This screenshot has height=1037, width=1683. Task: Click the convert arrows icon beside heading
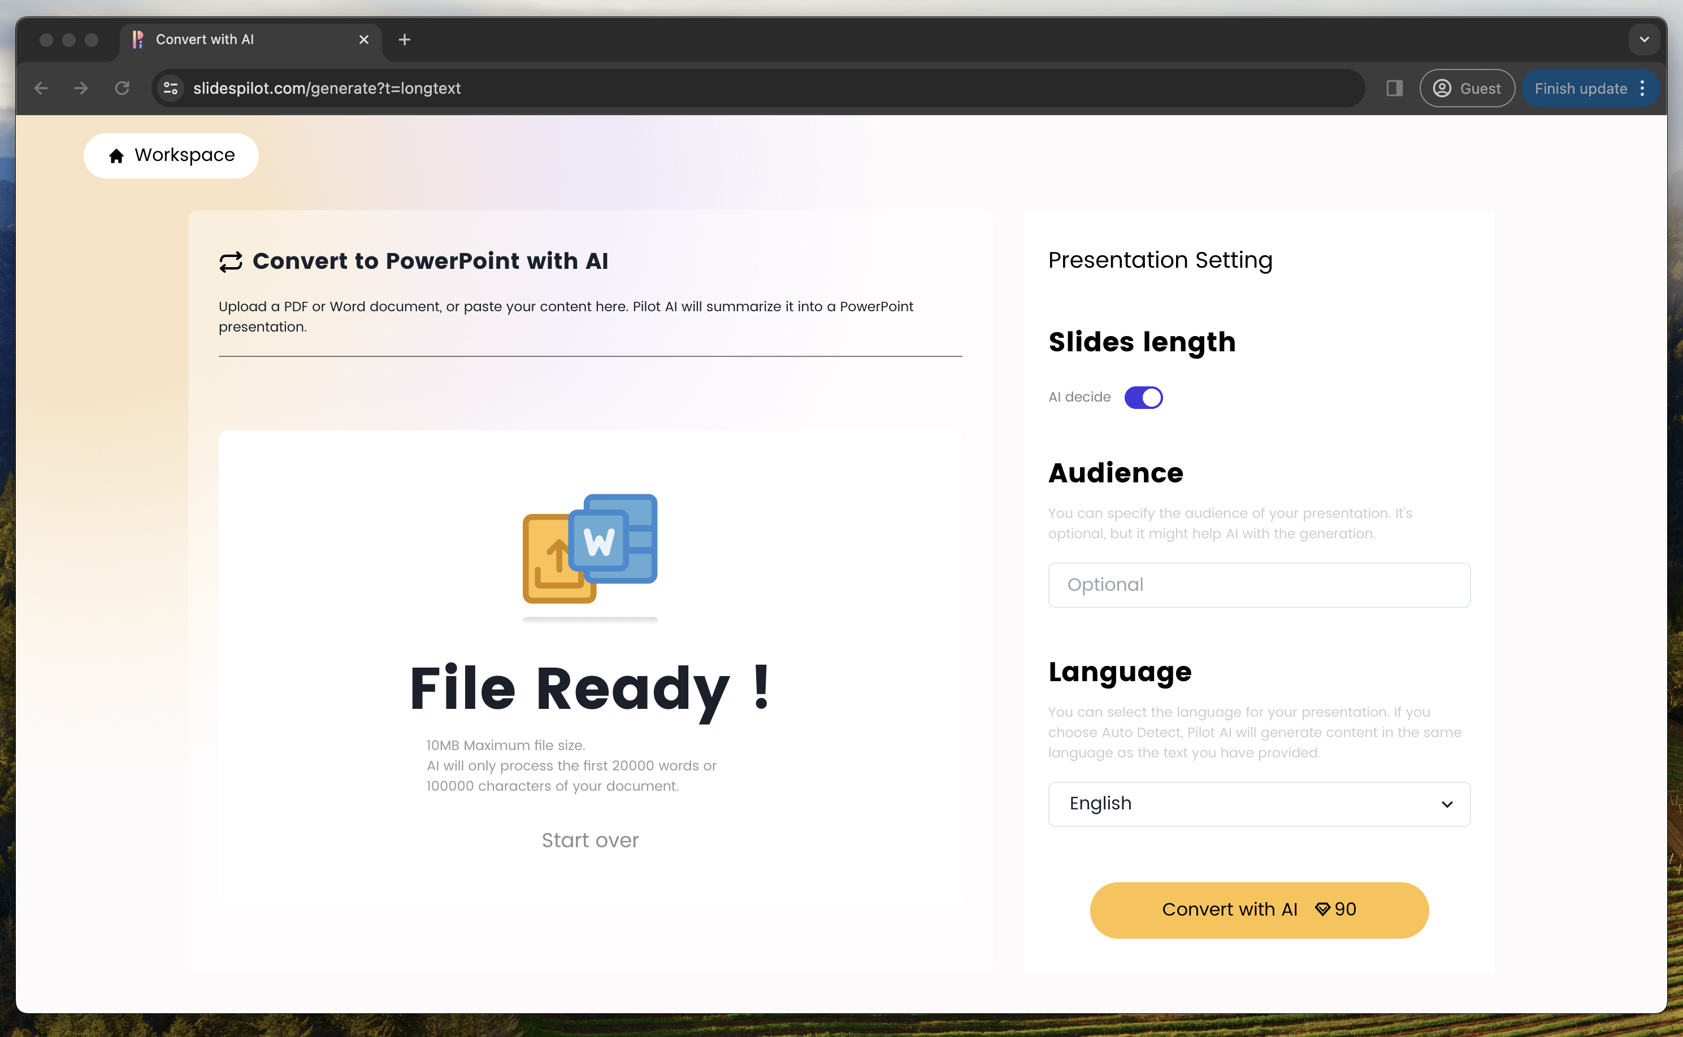point(231,262)
